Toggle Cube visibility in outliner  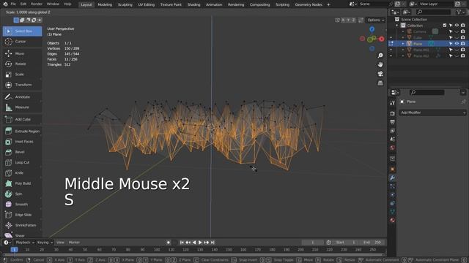[457, 37]
